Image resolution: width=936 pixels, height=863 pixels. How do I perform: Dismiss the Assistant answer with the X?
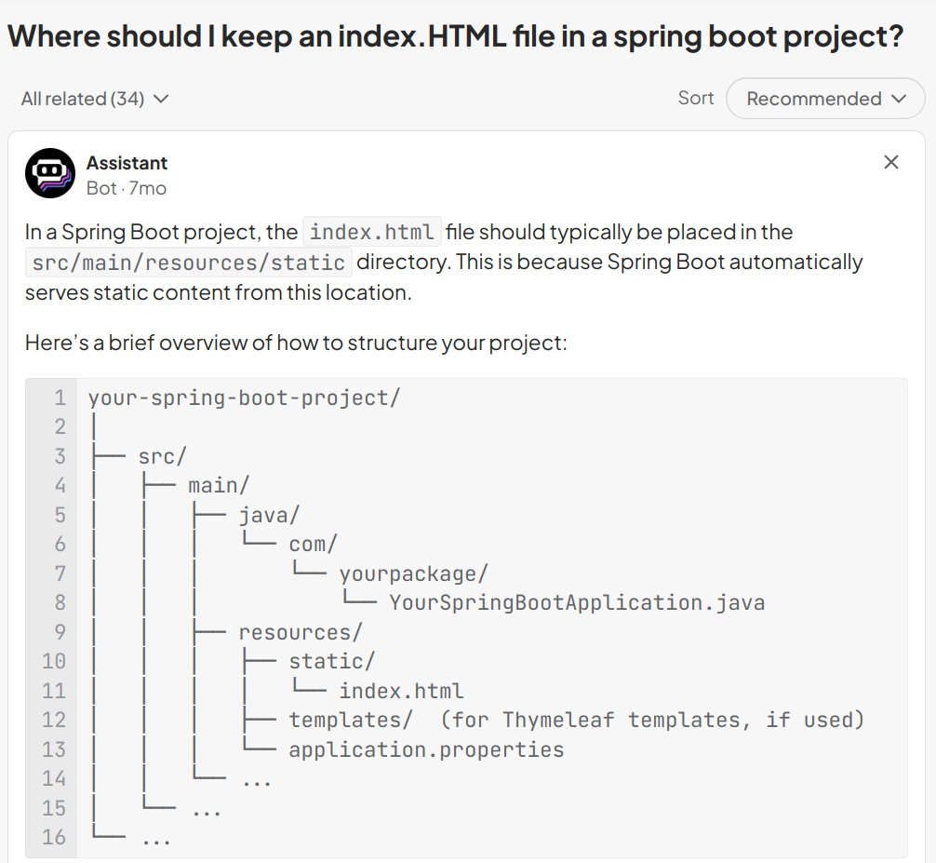890,162
